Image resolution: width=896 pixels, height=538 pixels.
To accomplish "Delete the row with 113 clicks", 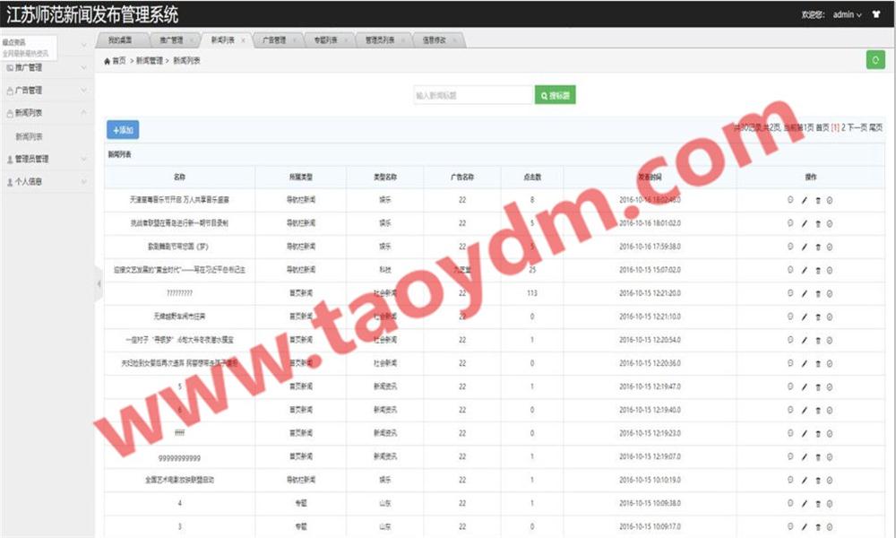I will point(817,293).
